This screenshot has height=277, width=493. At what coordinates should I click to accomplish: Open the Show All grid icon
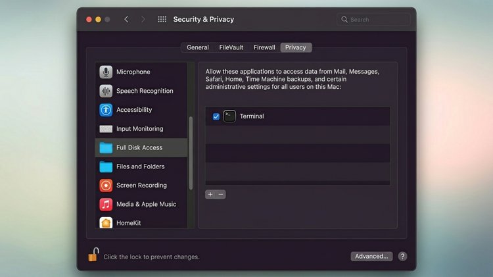pyautogui.click(x=162, y=19)
